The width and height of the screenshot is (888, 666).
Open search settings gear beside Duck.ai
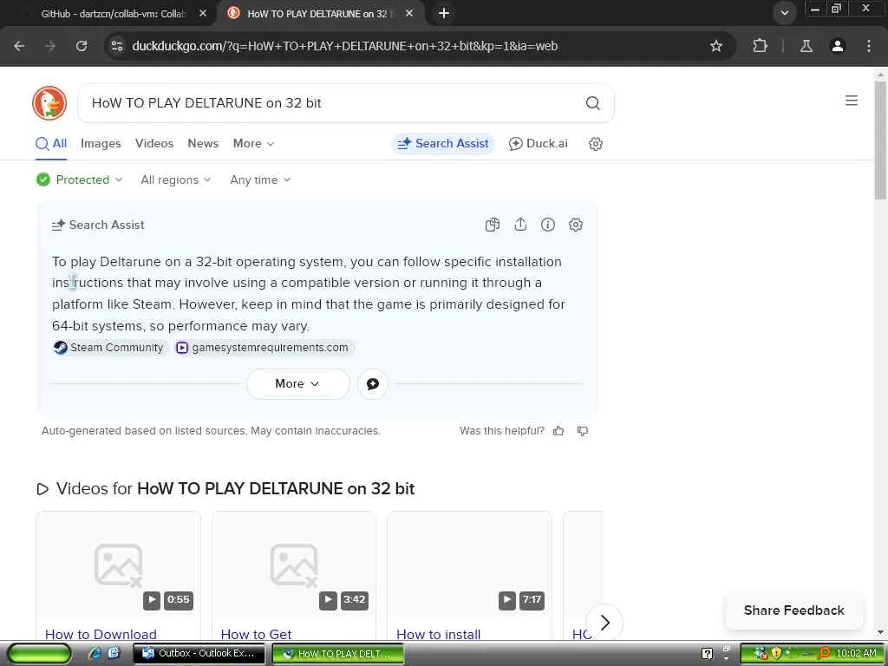595,144
